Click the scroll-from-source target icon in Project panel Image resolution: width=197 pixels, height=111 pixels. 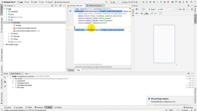pos(52,6)
